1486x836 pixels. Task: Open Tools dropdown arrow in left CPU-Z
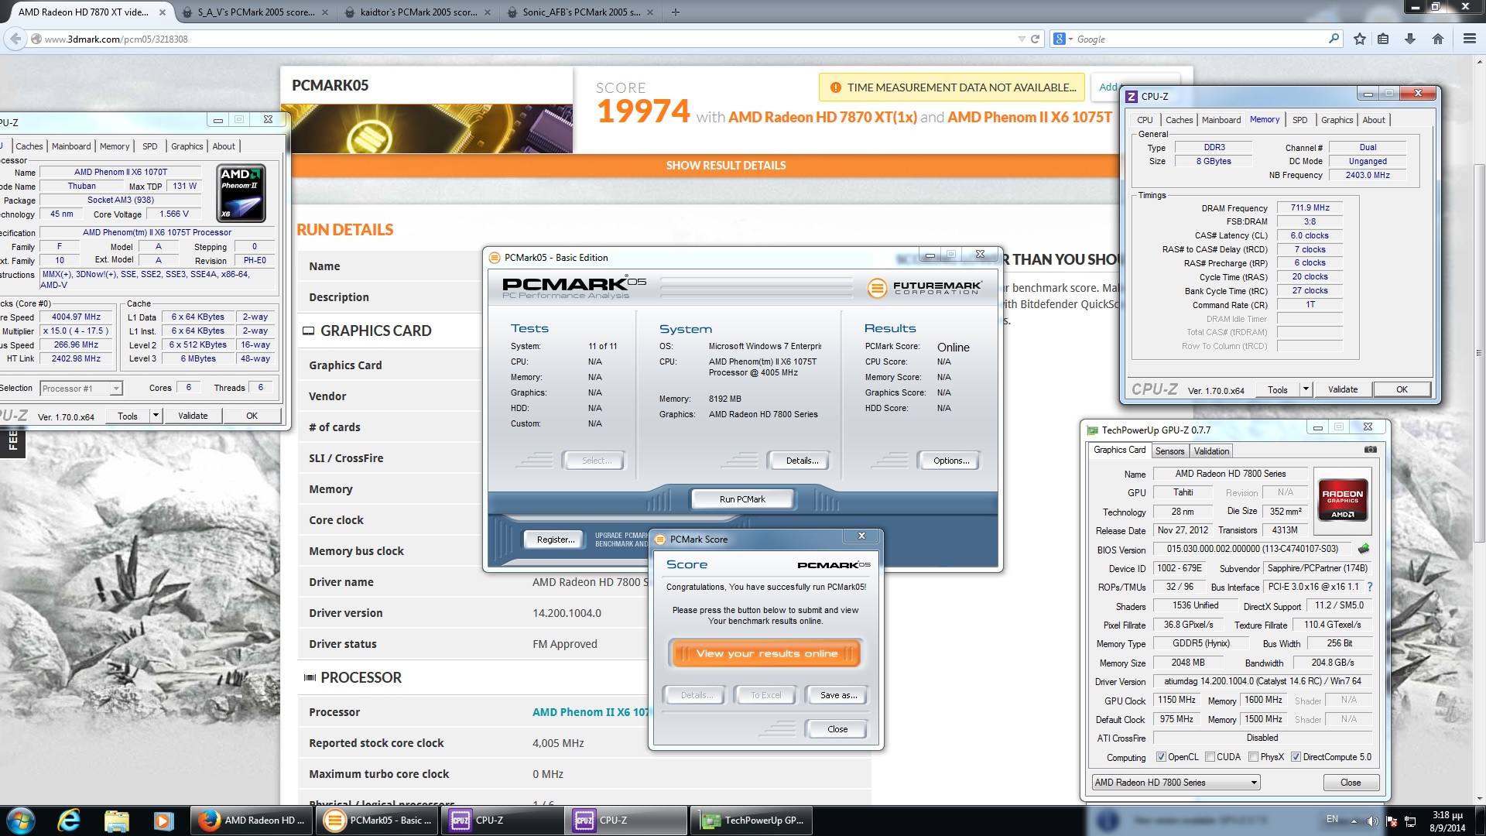[156, 416]
